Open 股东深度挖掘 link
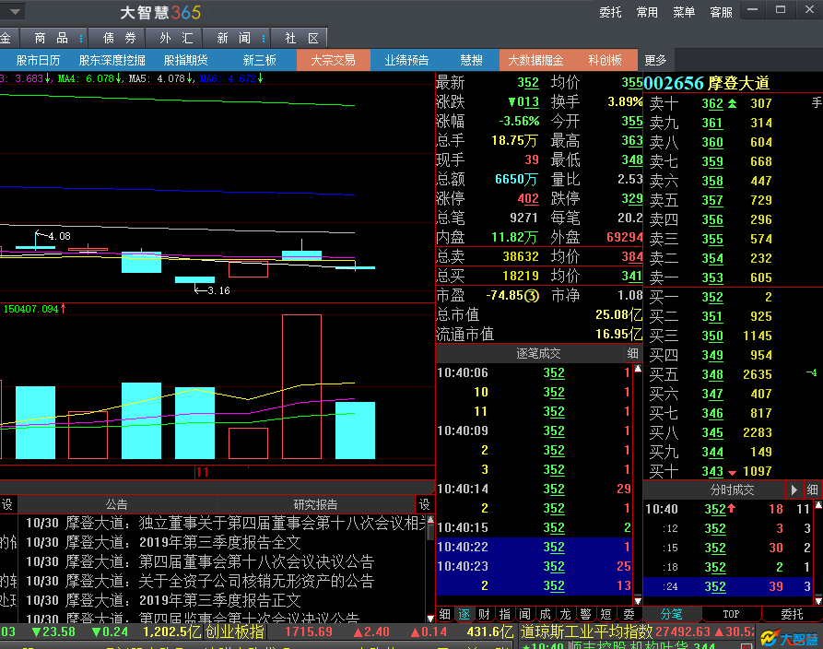Image resolution: width=823 pixels, height=649 pixels. tap(112, 61)
